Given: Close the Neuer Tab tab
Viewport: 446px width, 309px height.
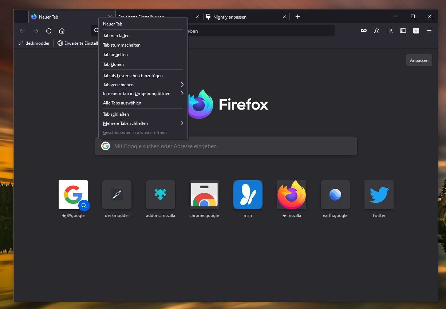Looking at the screenshot, I should [x=110, y=17].
